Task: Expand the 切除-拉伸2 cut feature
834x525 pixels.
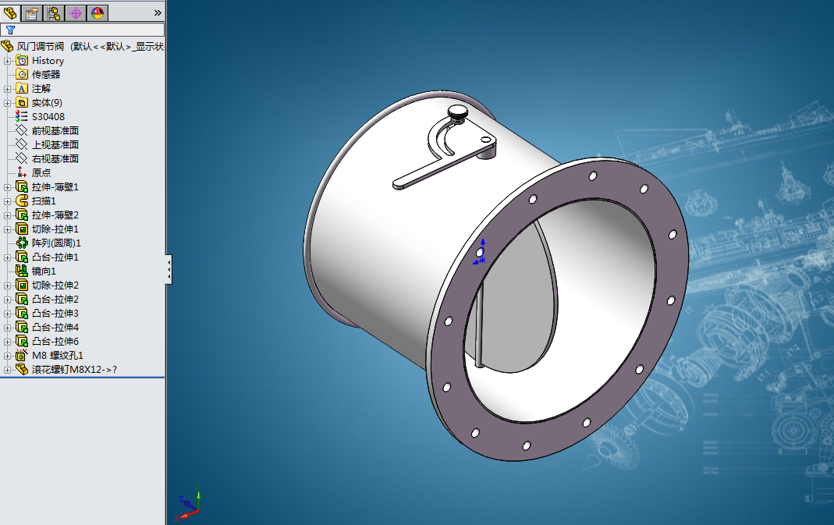Action: [7, 286]
